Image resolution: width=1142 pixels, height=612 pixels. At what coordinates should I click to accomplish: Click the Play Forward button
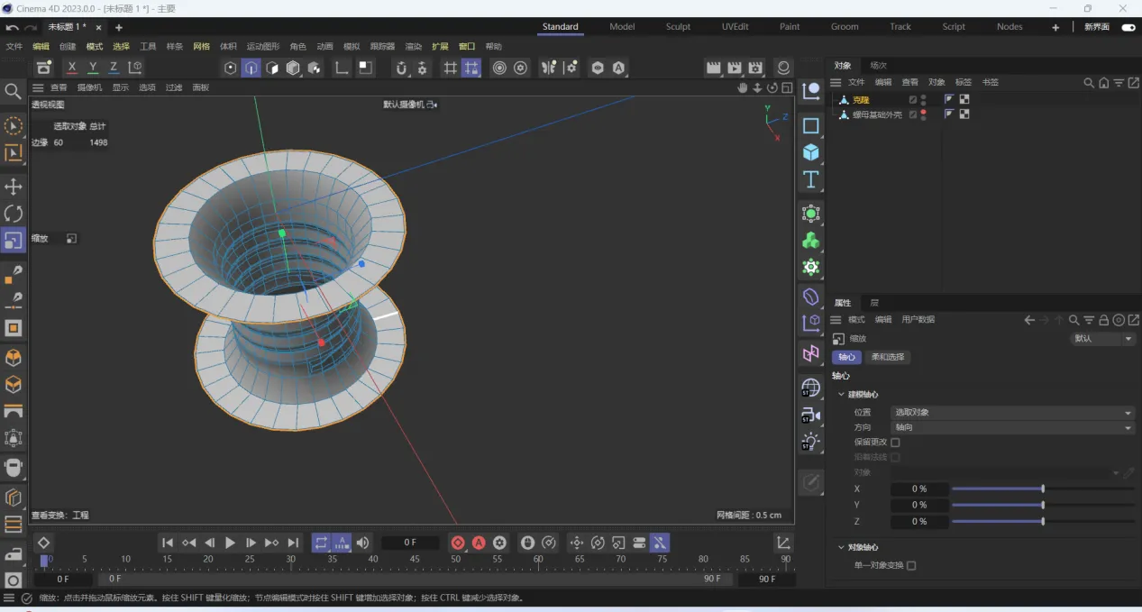[230, 543]
